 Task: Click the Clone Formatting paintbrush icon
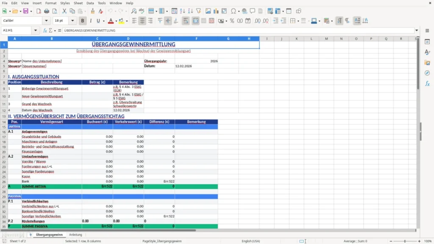click(92, 11)
